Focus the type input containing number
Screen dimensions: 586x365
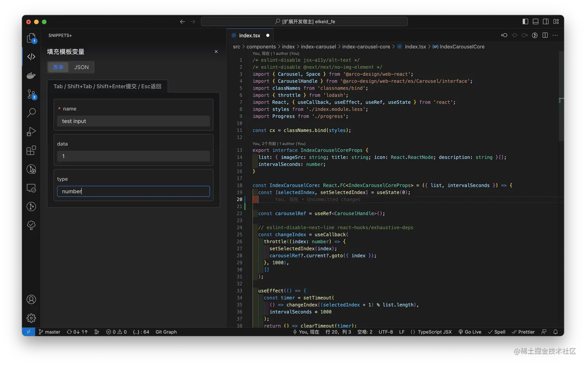coord(133,191)
